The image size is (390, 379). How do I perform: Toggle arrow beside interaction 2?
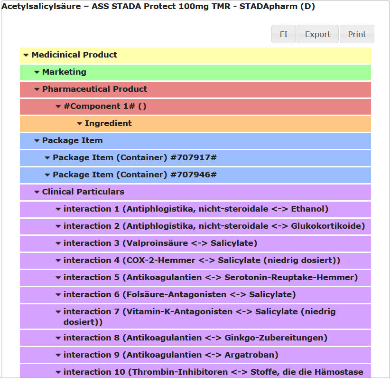tap(58, 226)
